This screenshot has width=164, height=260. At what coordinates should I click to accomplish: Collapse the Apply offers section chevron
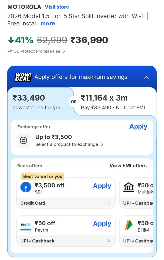tap(146, 77)
